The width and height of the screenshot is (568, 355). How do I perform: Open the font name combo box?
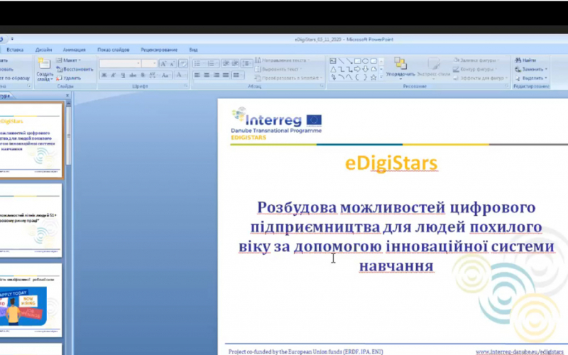[x=119, y=63]
